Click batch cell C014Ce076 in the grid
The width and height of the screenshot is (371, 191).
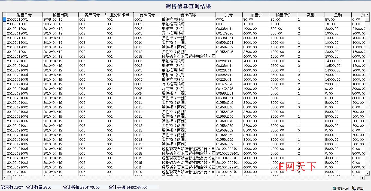[225, 33]
